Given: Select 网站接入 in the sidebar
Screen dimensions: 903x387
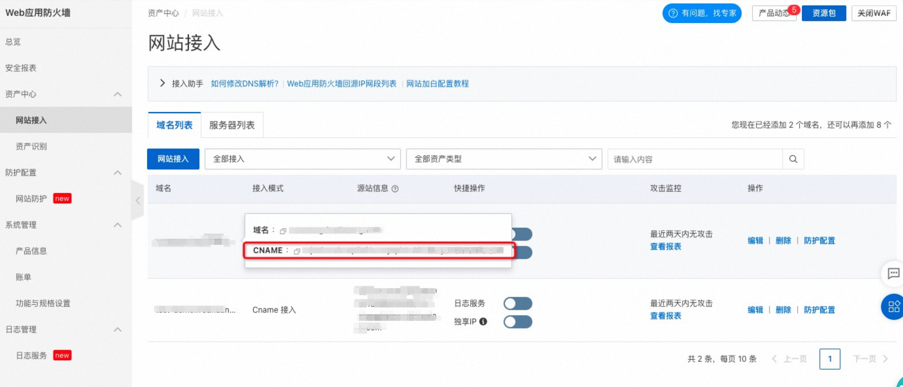Looking at the screenshot, I should pos(66,120).
